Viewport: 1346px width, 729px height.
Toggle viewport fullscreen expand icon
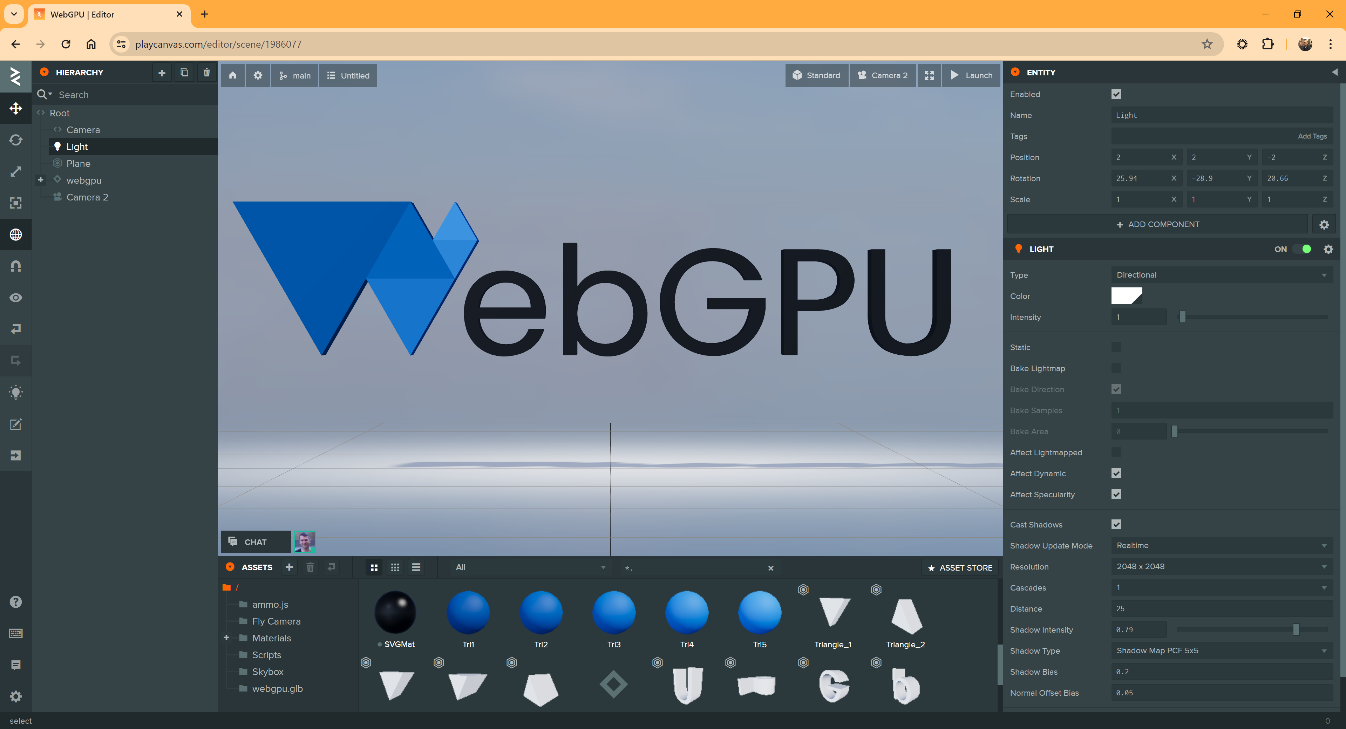click(929, 75)
